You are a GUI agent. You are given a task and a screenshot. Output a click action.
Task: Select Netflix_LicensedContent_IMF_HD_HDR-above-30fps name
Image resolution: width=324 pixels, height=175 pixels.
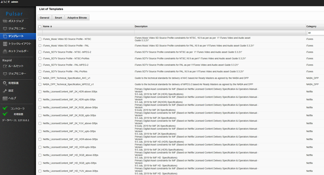70,139
